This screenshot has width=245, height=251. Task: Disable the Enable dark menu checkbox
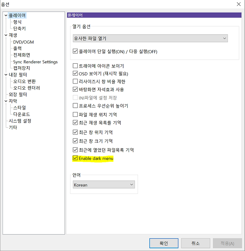pyautogui.click(x=75, y=158)
